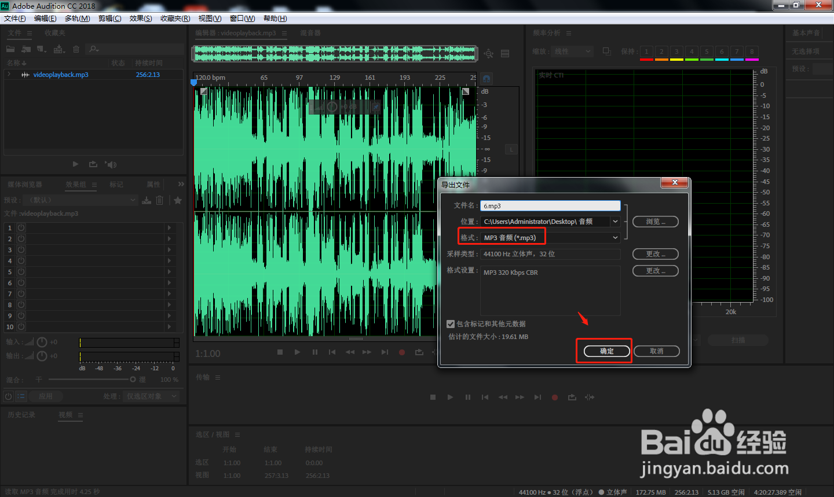This screenshot has height=497, width=834.
Task: Click the Files panel loop playback icon
Action: pos(93,164)
